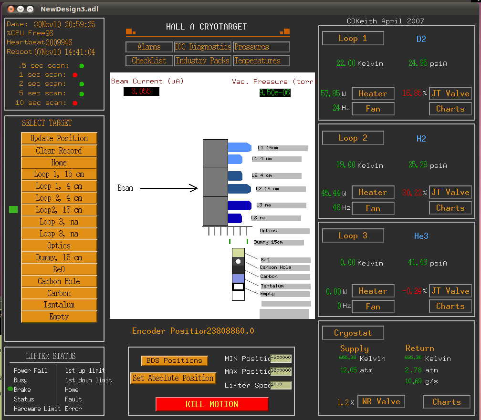Click the MIN Position input field
The image size is (481, 420).
(281, 358)
